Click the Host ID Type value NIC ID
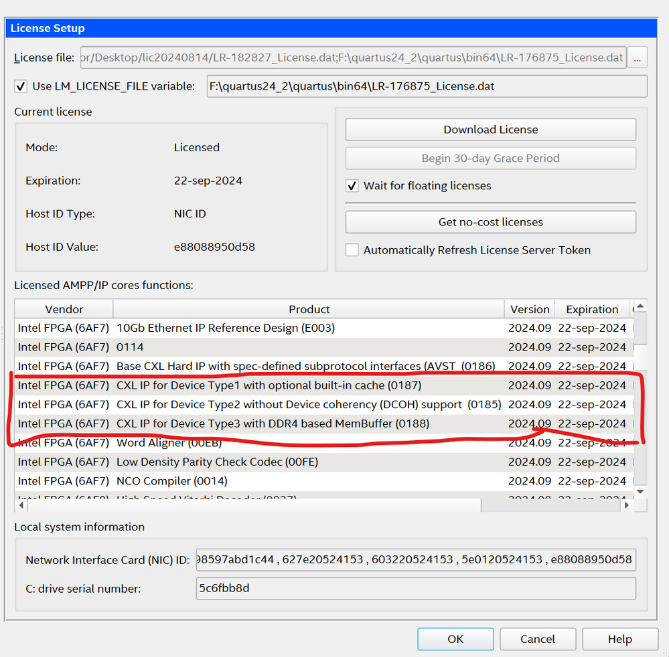Viewport: 669px width, 657px height. tap(190, 213)
